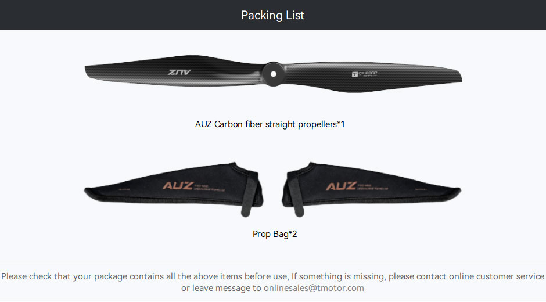
Task: Click the dark Packing List header bar
Action: (273, 15)
